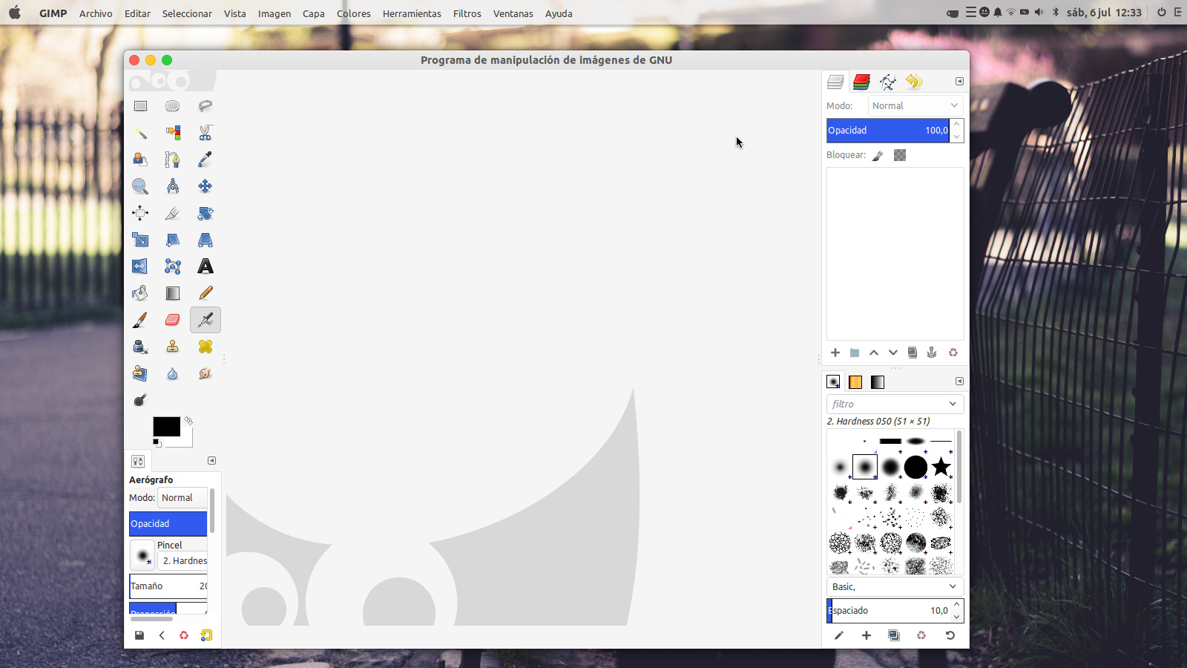Open the Herramientas menu
This screenshot has width=1187, height=668.
point(412,13)
